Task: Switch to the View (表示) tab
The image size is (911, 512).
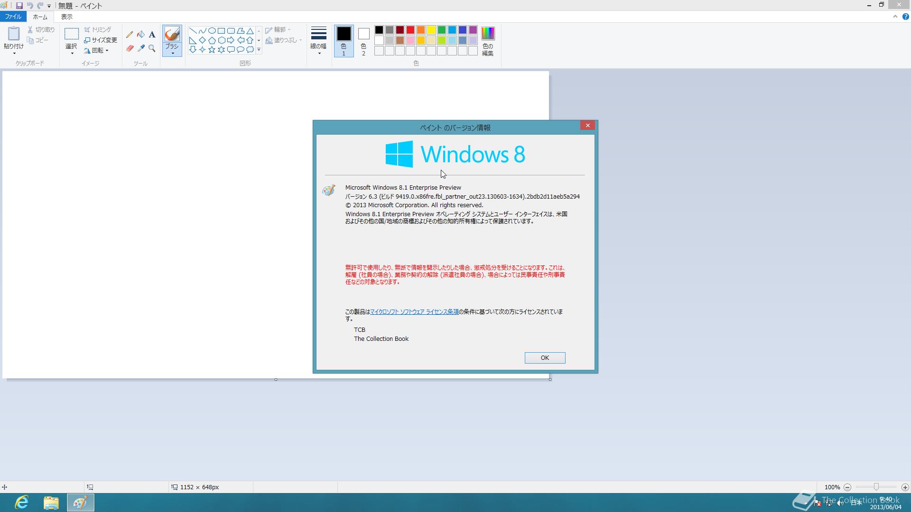Action: point(66,17)
